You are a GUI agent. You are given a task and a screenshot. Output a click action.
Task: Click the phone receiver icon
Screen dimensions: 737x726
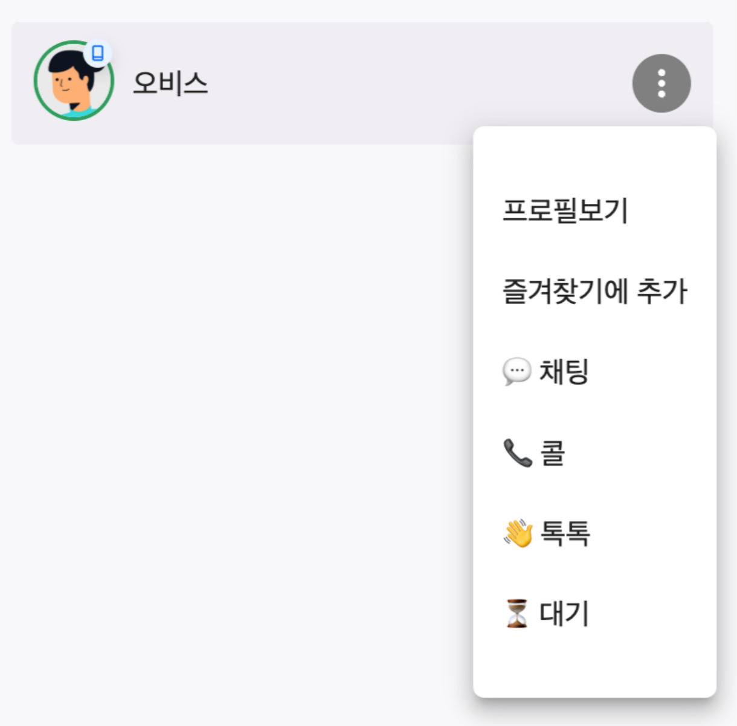click(x=517, y=453)
